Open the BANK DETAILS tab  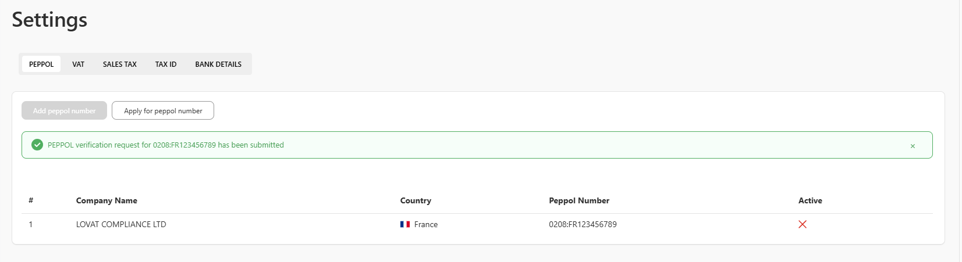(218, 64)
